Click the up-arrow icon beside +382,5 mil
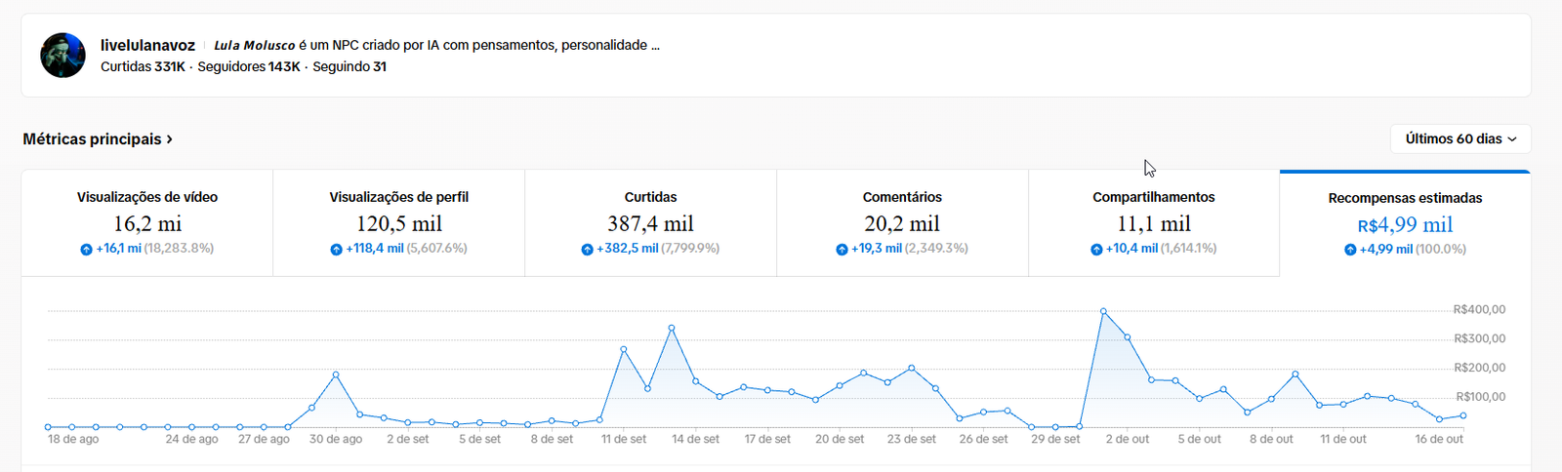This screenshot has width=1562, height=472. coord(587,249)
